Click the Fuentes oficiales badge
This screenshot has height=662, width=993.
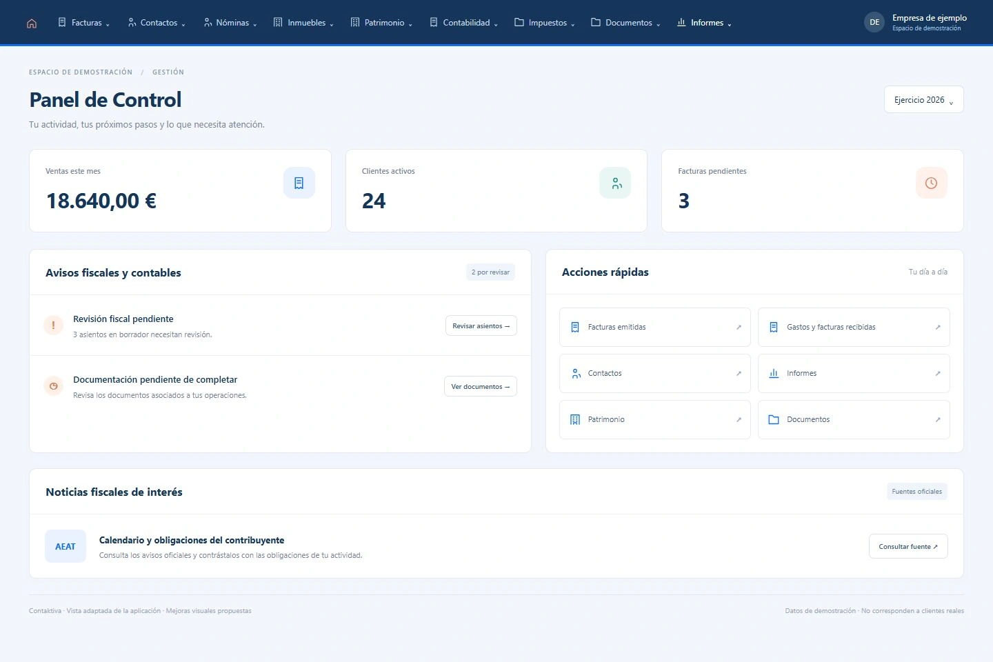point(917,492)
